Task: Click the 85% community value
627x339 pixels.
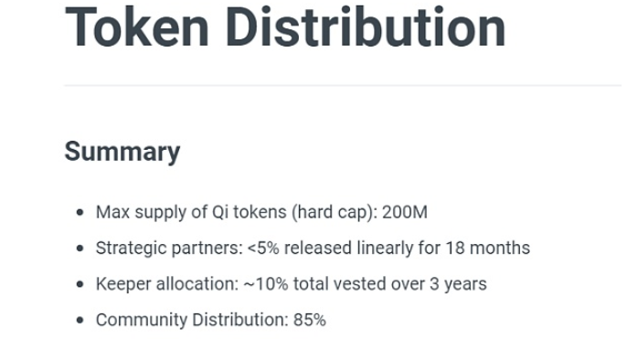Action: point(310,320)
